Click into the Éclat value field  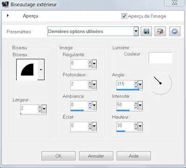pyautogui.click(x=79, y=126)
